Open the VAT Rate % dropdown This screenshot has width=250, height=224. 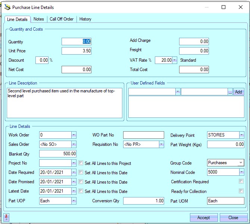[x=175, y=60]
